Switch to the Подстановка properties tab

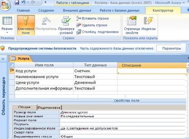(x=49, y=107)
